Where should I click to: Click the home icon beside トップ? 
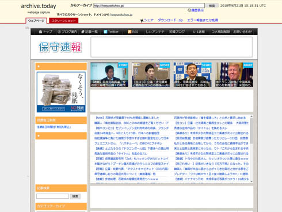[40, 32]
